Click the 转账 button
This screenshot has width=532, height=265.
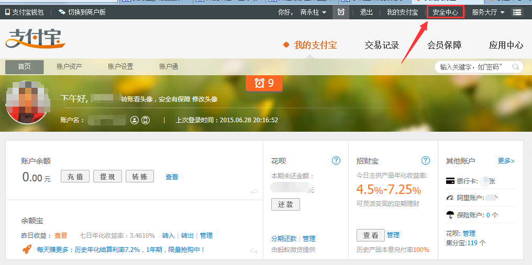pyautogui.click(x=140, y=177)
